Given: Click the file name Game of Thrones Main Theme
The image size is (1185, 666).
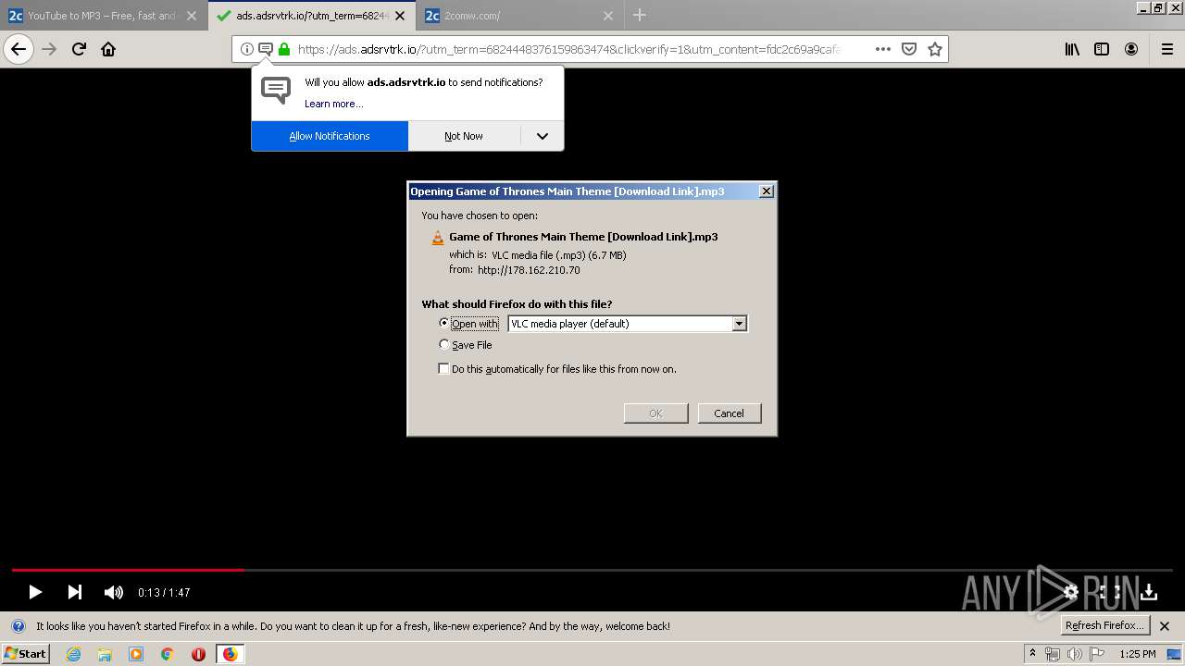Looking at the screenshot, I should (x=583, y=237).
